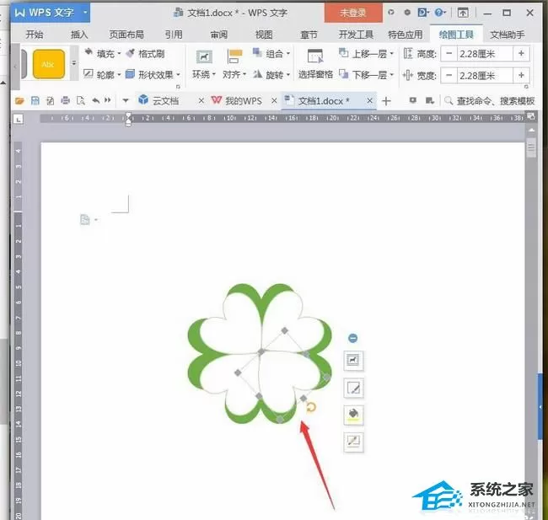The image size is (548, 520).
Task: Click the Not Logged In (未登录) button
Action: (353, 13)
